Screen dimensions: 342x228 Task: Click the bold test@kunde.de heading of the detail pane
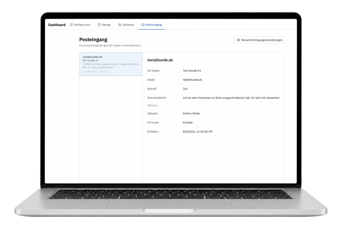[160, 60]
